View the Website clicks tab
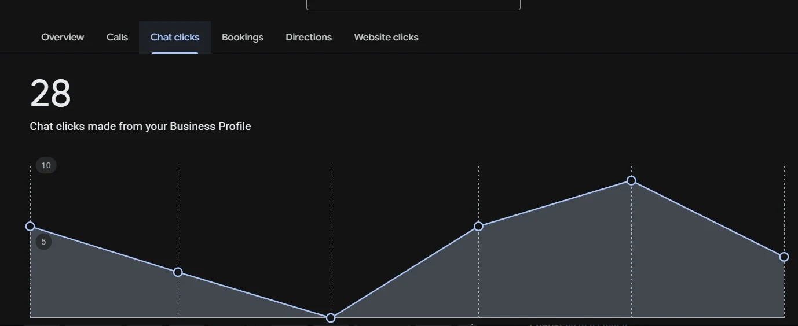Screen dimensions: 798x326 point(386,38)
